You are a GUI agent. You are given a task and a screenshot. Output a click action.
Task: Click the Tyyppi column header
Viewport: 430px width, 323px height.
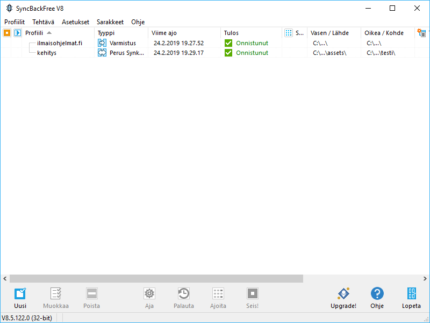point(106,33)
